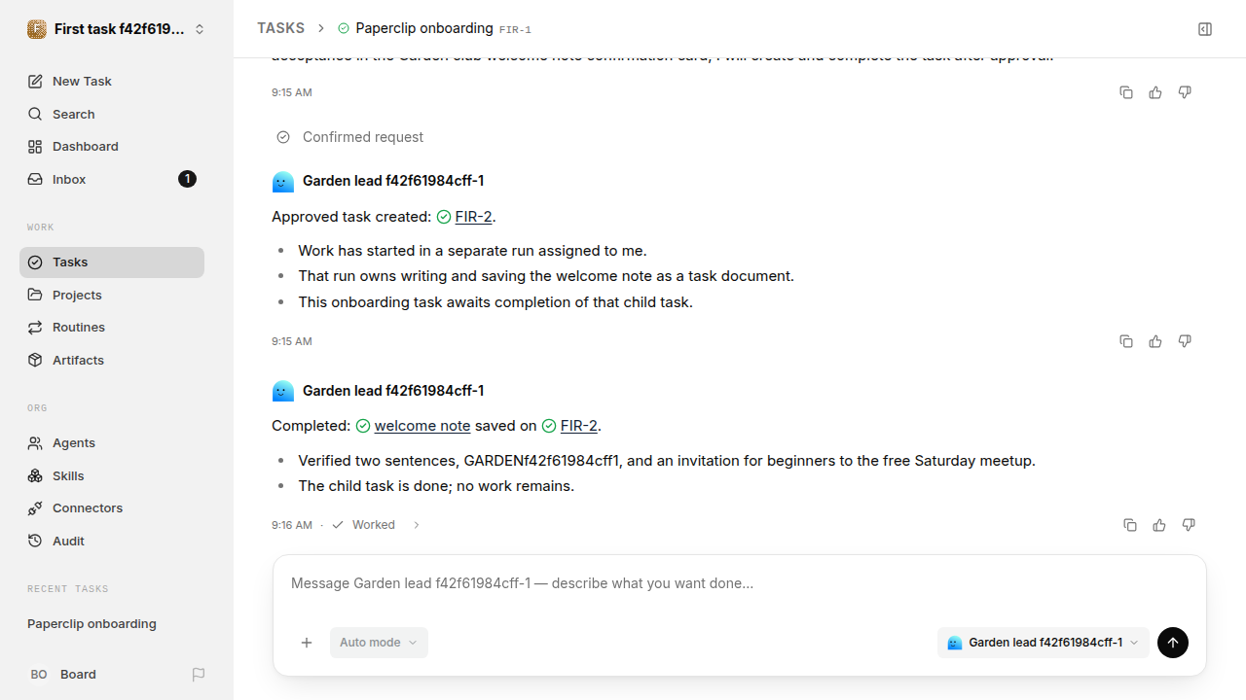Toggle the right side panel icon

point(1205,29)
